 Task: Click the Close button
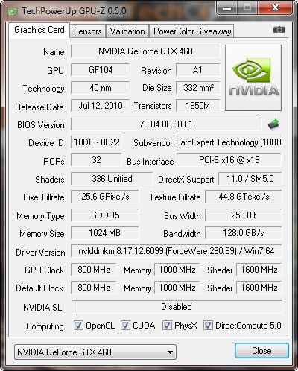click(261, 351)
